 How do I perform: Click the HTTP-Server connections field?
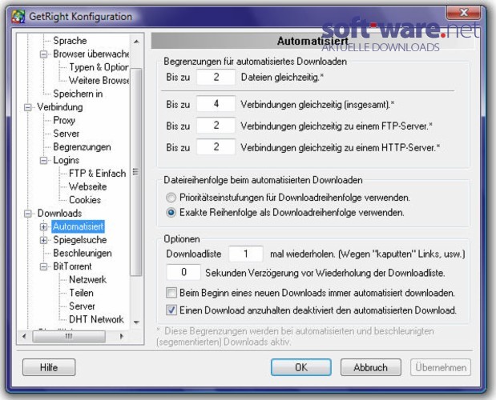[x=216, y=147]
